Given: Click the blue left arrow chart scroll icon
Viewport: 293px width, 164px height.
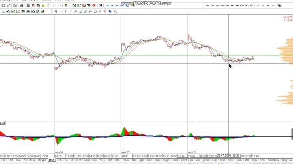Looking at the screenshot, I should pyautogui.click(x=107, y=5).
